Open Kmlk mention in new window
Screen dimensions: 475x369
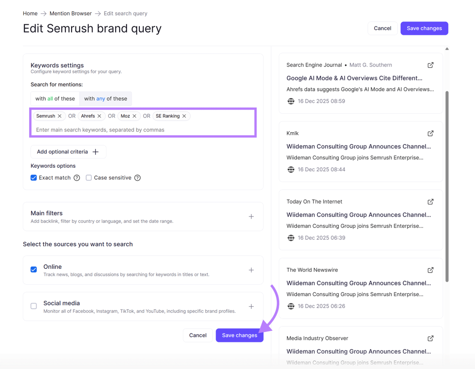coord(431,133)
